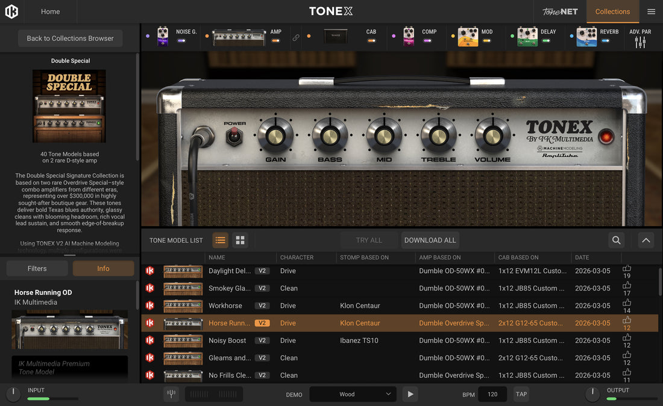
Task: Open the tuner icon
Action: pyautogui.click(x=171, y=394)
